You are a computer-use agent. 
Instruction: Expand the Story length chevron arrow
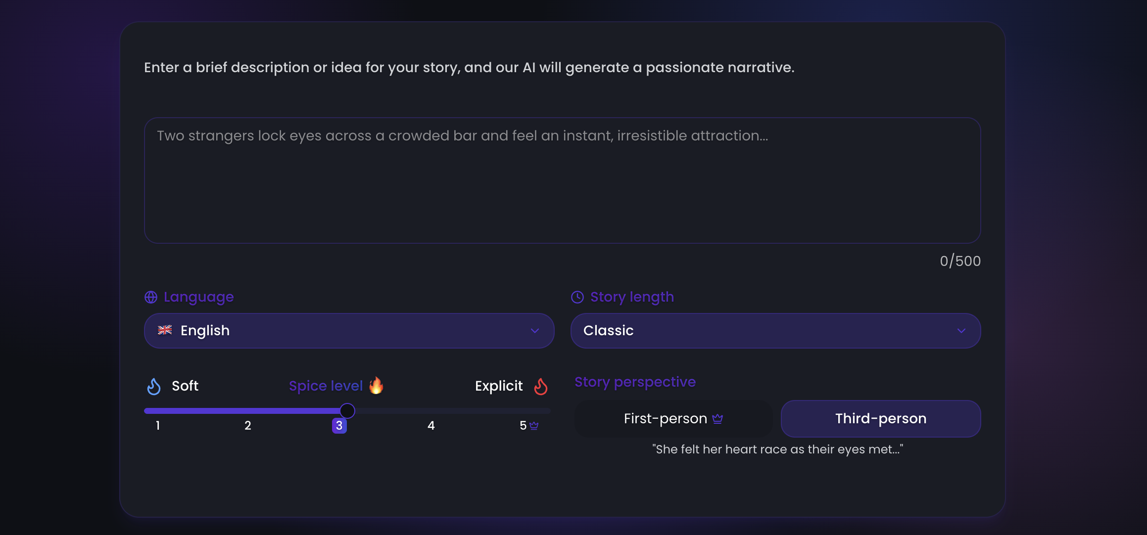coord(961,331)
